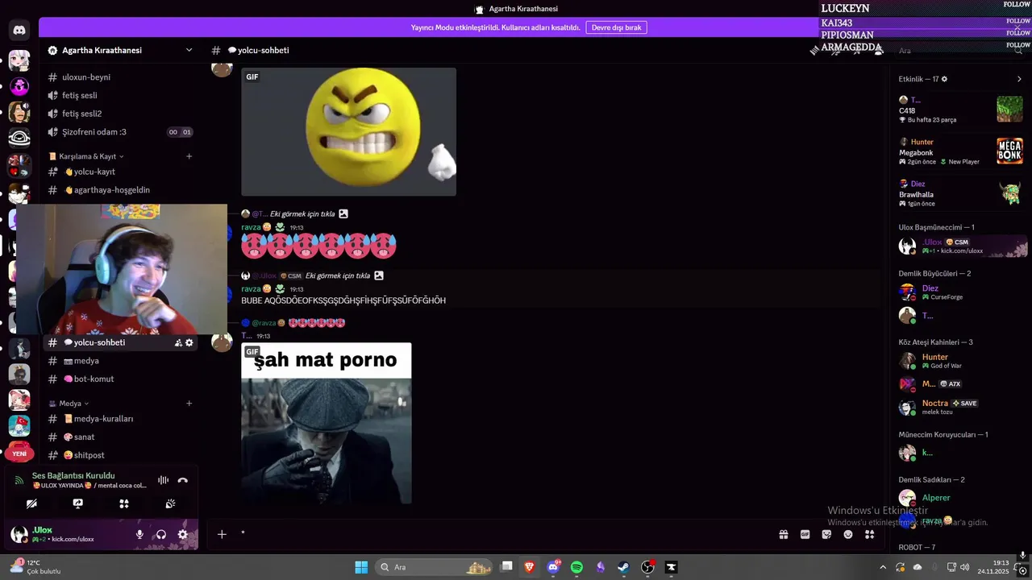
Task: Open noise suppression waveform settings
Action: point(163,480)
